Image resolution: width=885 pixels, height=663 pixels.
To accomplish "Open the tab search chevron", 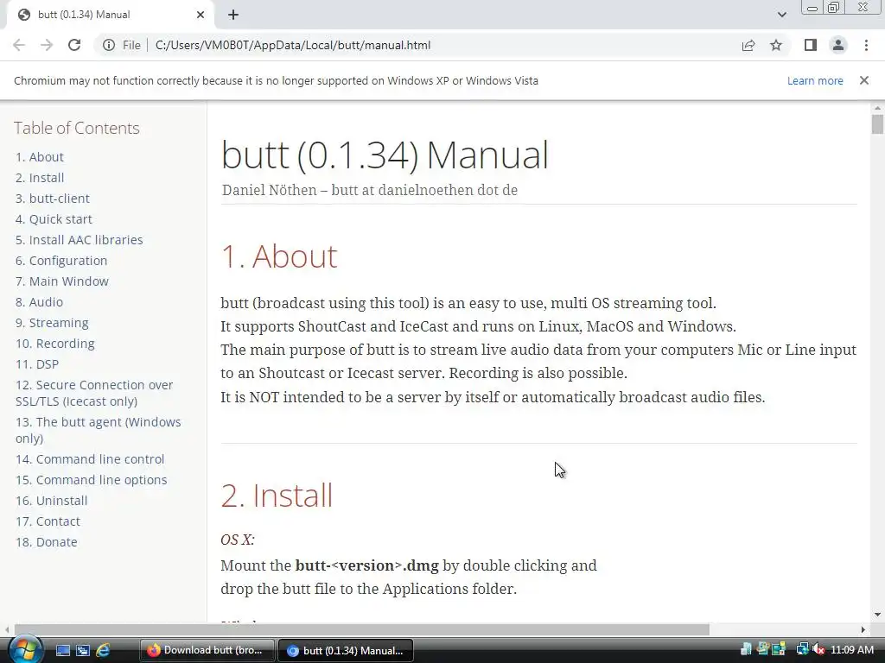I will coord(781,15).
